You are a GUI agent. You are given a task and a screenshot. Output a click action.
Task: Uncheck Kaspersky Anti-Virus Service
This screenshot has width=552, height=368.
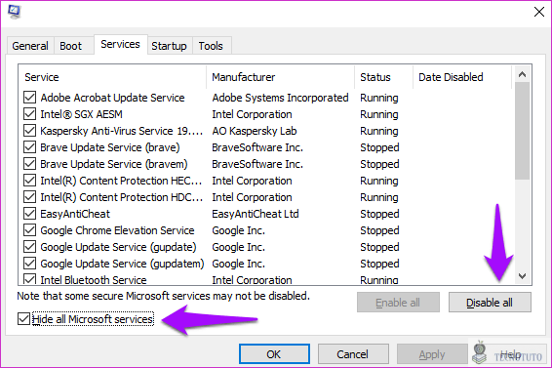29,131
